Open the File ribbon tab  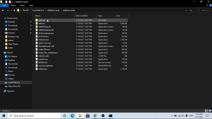[x=4, y=5]
